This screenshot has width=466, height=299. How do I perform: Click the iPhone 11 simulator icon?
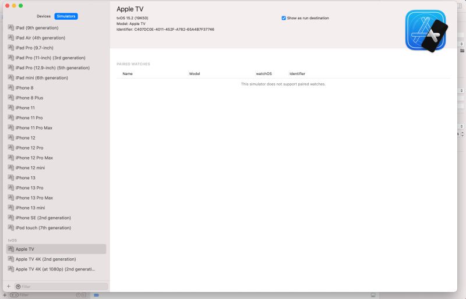pos(11,108)
